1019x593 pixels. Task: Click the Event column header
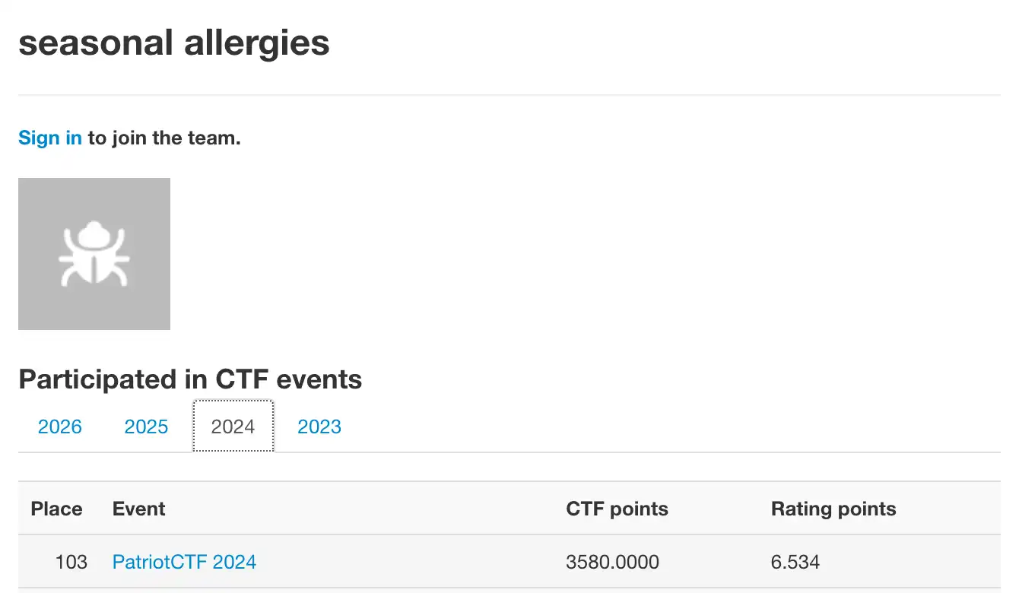(139, 509)
